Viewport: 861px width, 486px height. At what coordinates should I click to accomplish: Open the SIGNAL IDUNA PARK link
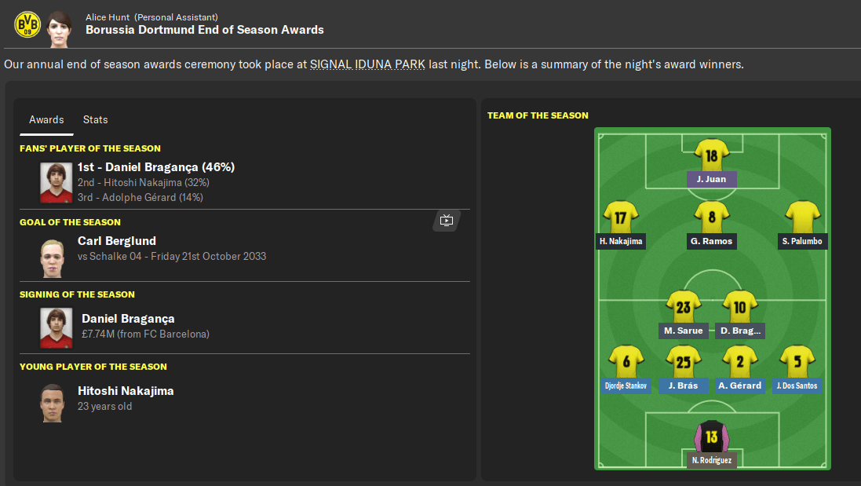click(367, 64)
